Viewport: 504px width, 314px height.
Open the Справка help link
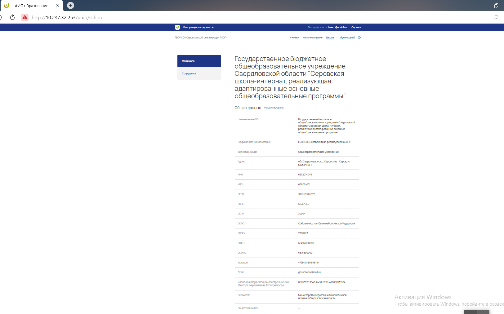click(356, 27)
